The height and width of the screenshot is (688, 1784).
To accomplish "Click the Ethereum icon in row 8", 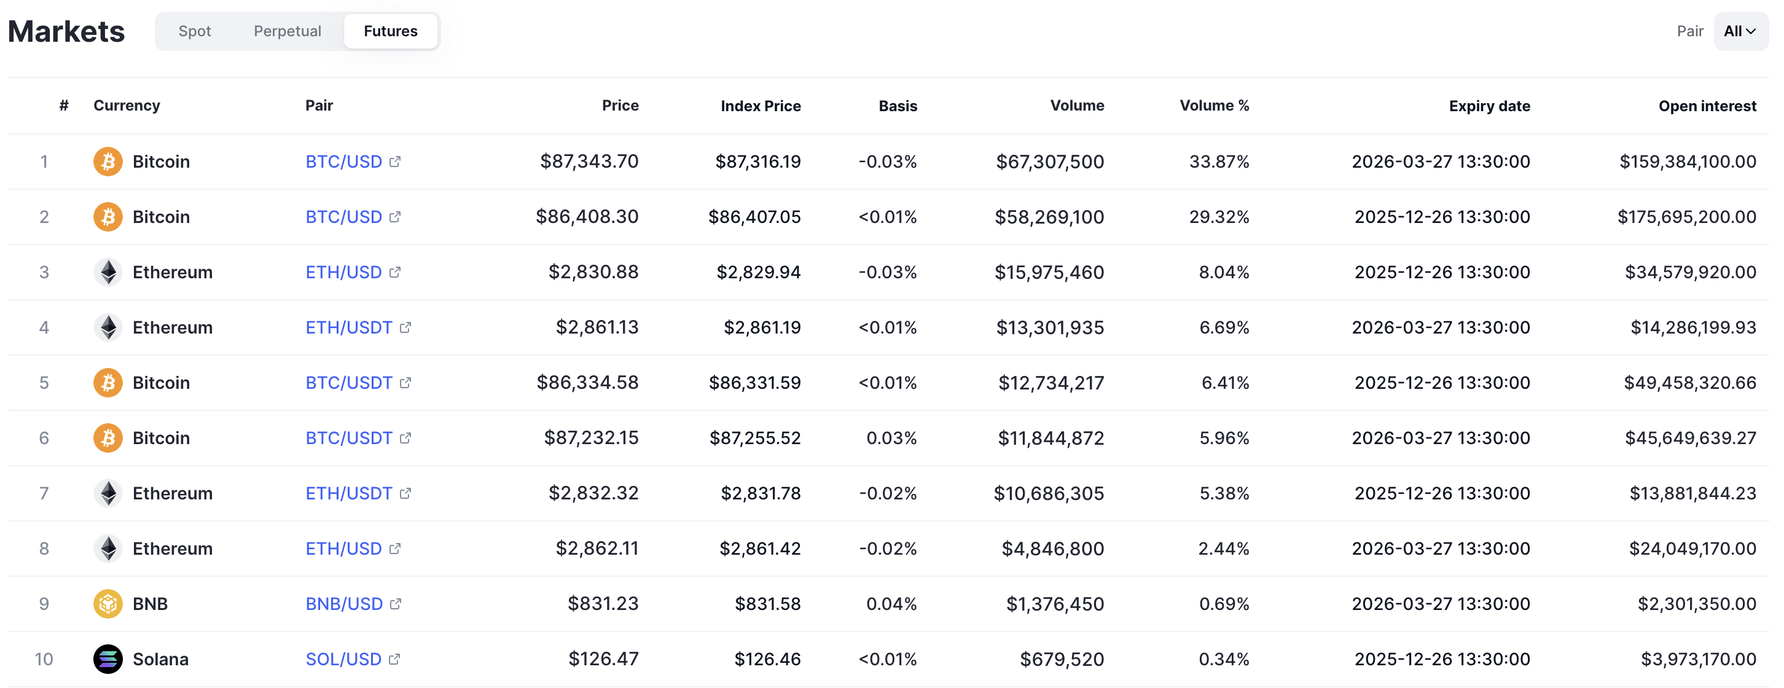I will tap(108, 548).
